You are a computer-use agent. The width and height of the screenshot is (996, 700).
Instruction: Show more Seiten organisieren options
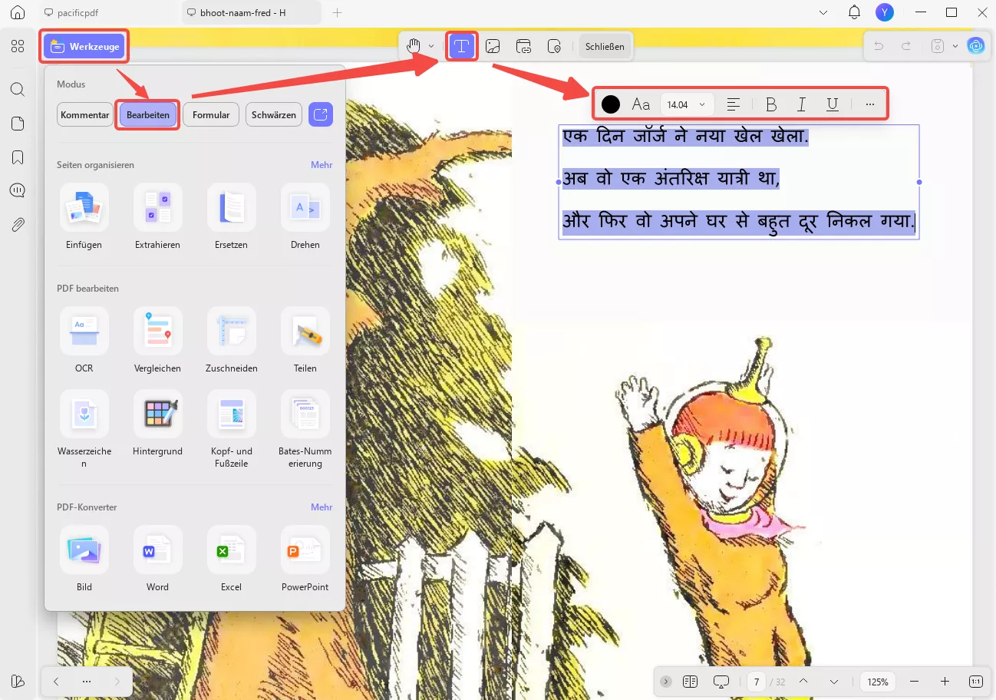pyautogui.click(x=322, y=165)
